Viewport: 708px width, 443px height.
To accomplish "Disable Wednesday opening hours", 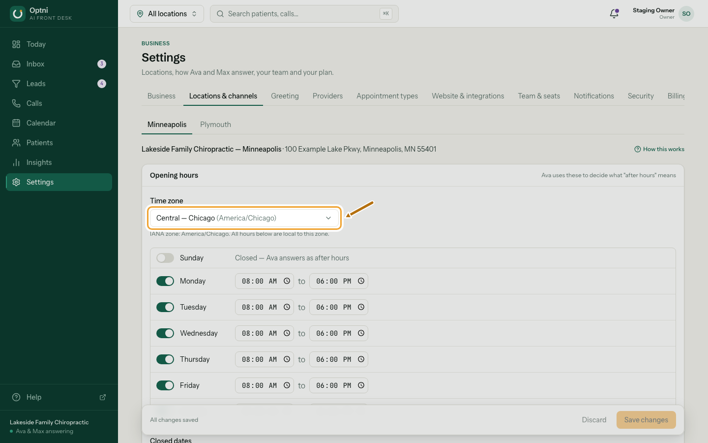I will pos(165,333).
